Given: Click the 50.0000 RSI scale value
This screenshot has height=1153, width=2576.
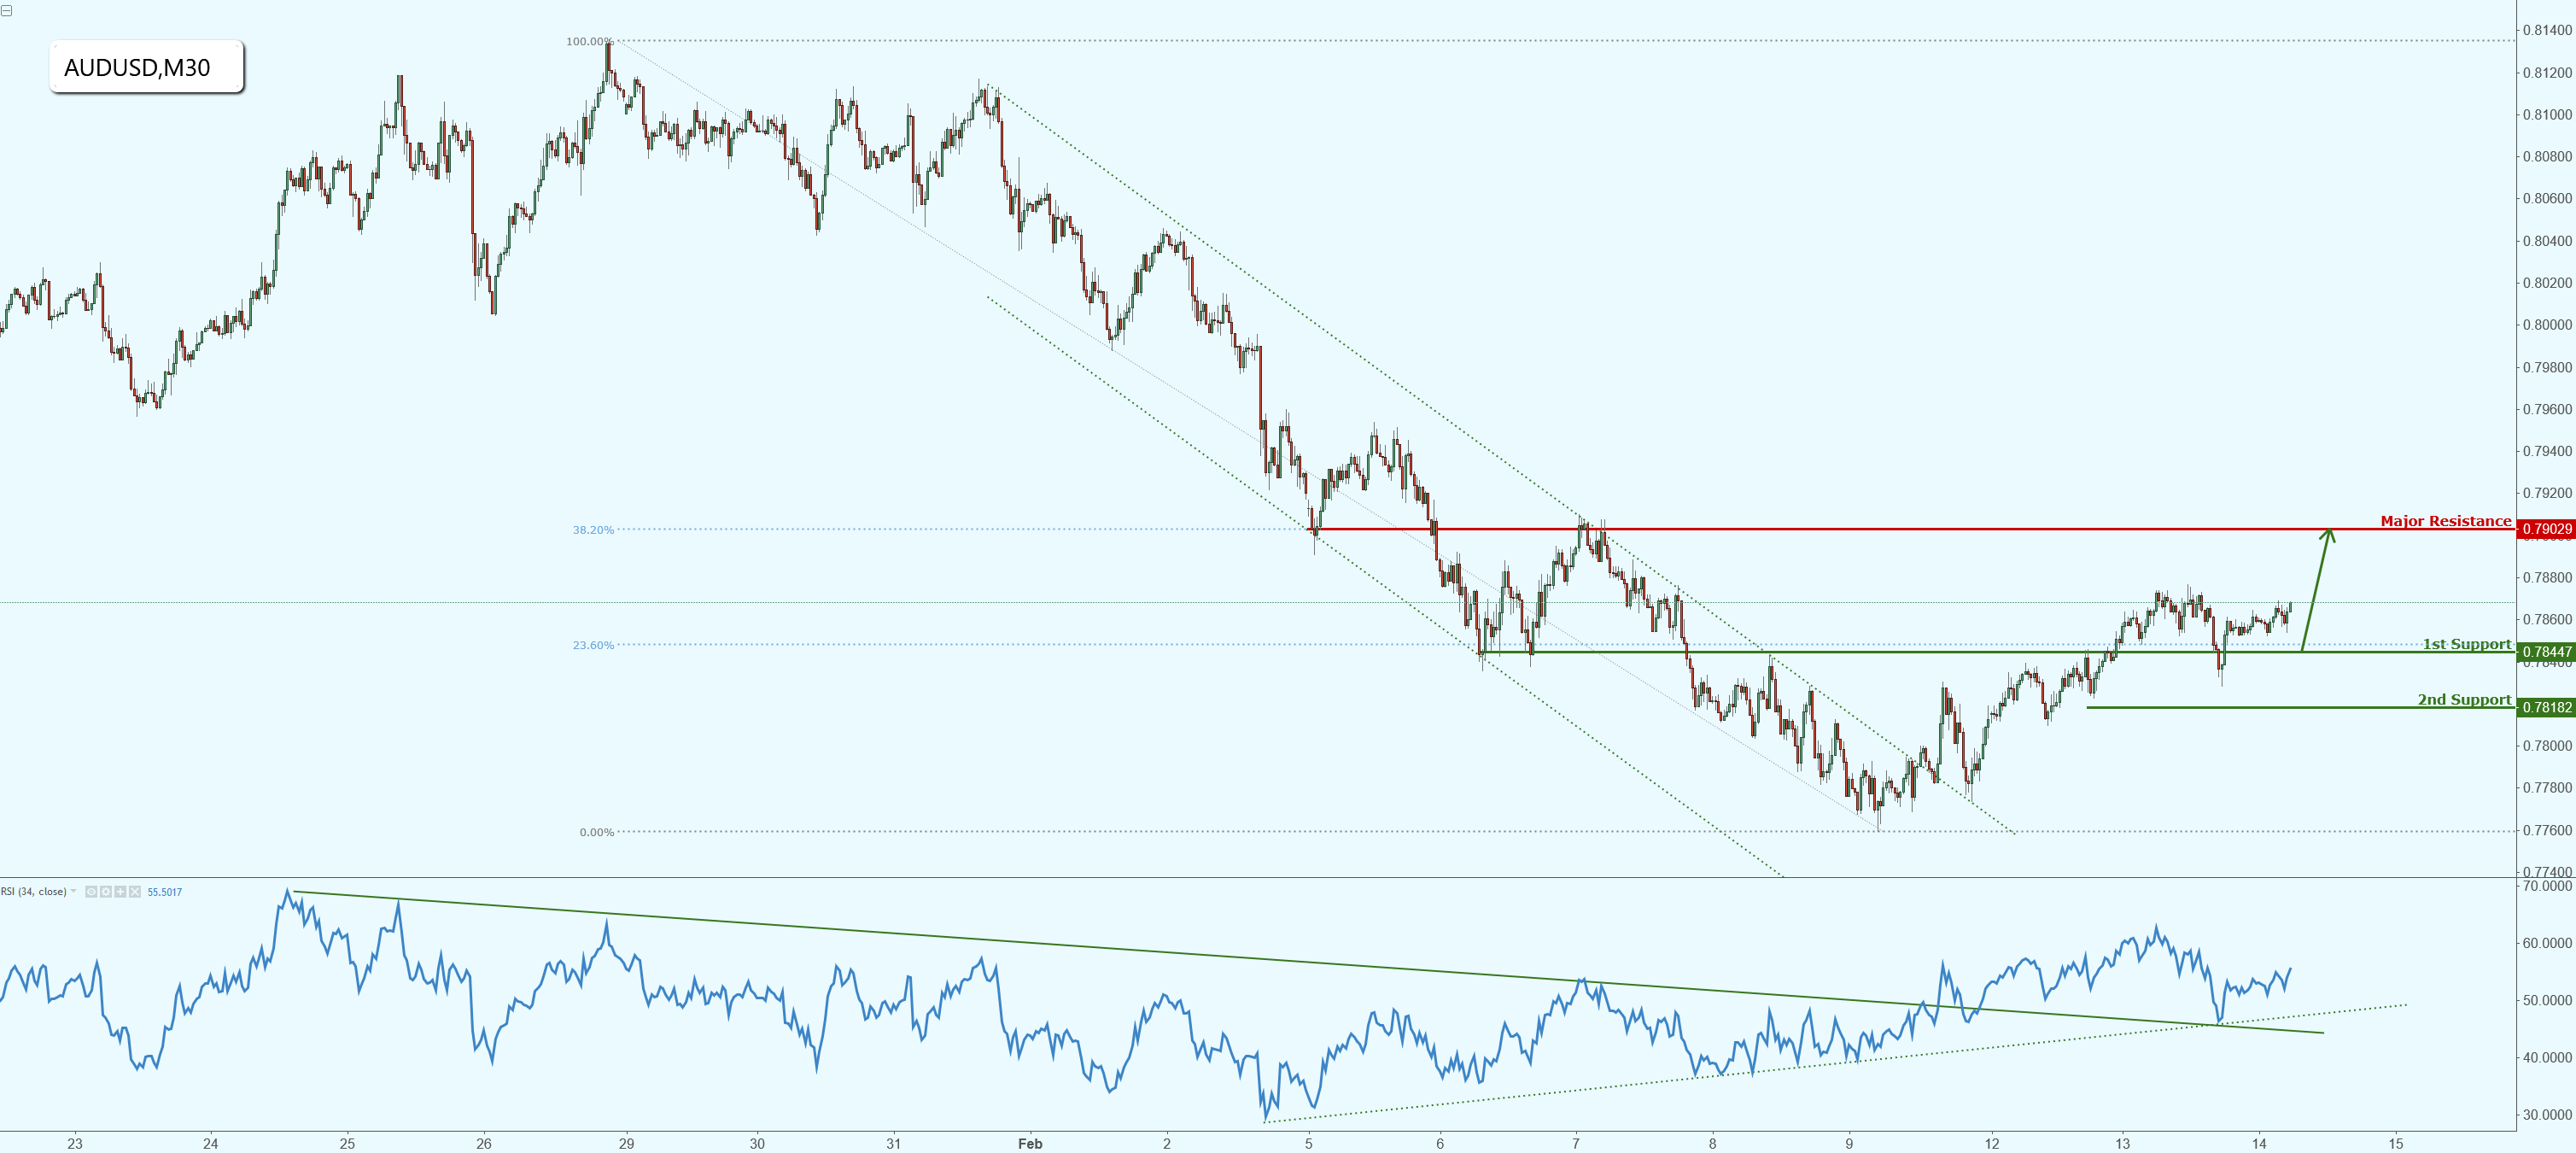Looking at the screenshot, I should tap(2547, 1000).
